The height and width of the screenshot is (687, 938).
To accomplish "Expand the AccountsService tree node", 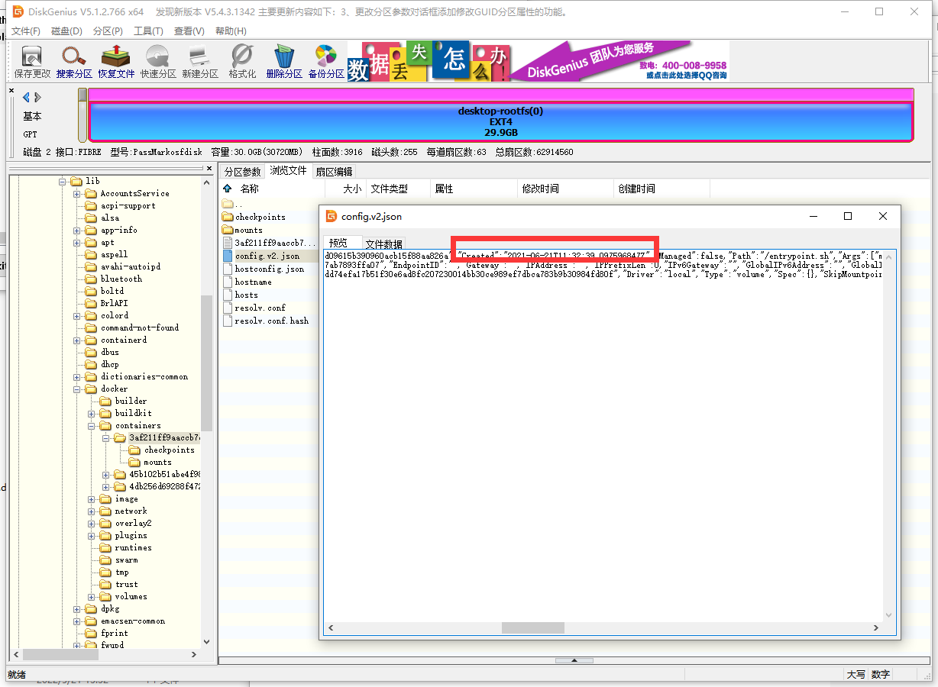I will [x=77, y=193].
